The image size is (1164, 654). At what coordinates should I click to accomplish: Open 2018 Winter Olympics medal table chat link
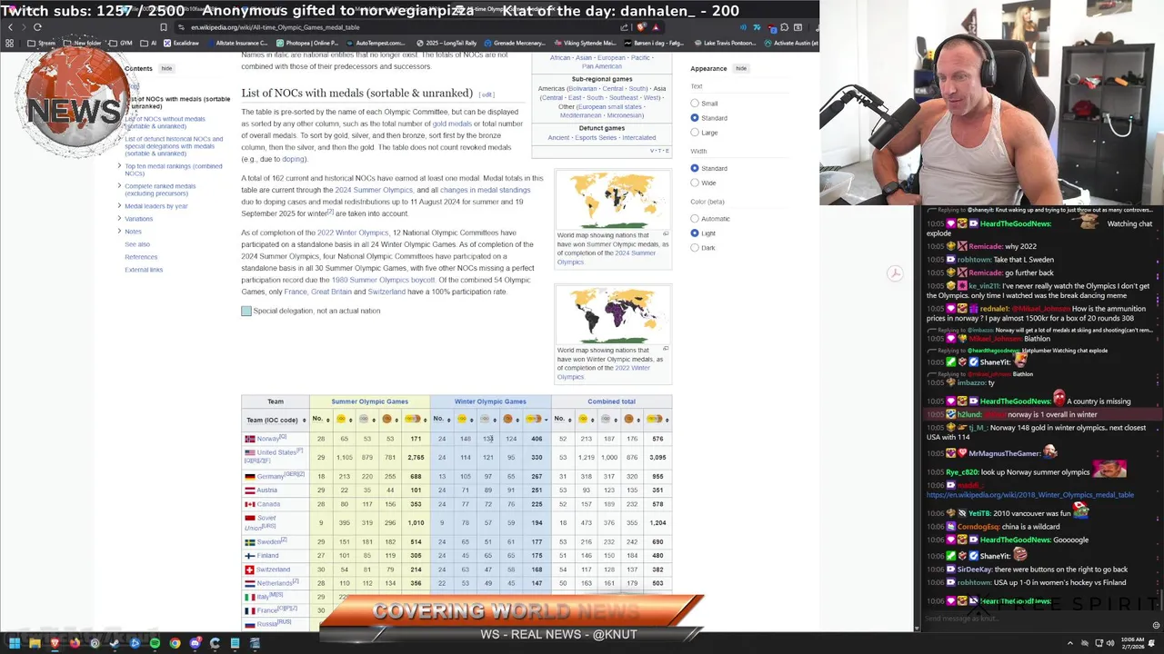1029,495
